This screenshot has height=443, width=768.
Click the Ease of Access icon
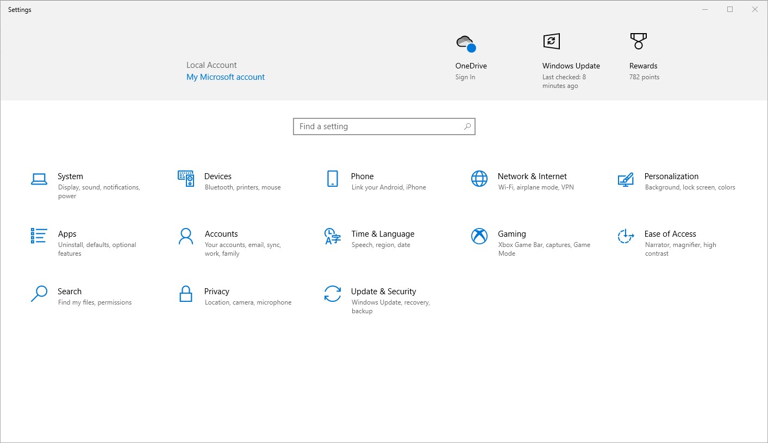click(x=626, y=236)
